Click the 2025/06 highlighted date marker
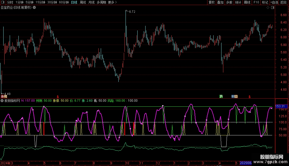This screenshot has height=166, width=289. coord(246,163)
